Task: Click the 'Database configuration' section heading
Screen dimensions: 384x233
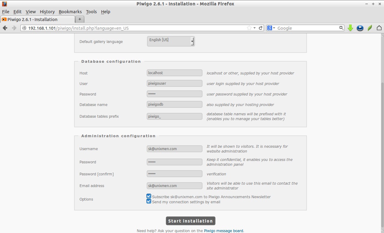Action: (111, 61)
